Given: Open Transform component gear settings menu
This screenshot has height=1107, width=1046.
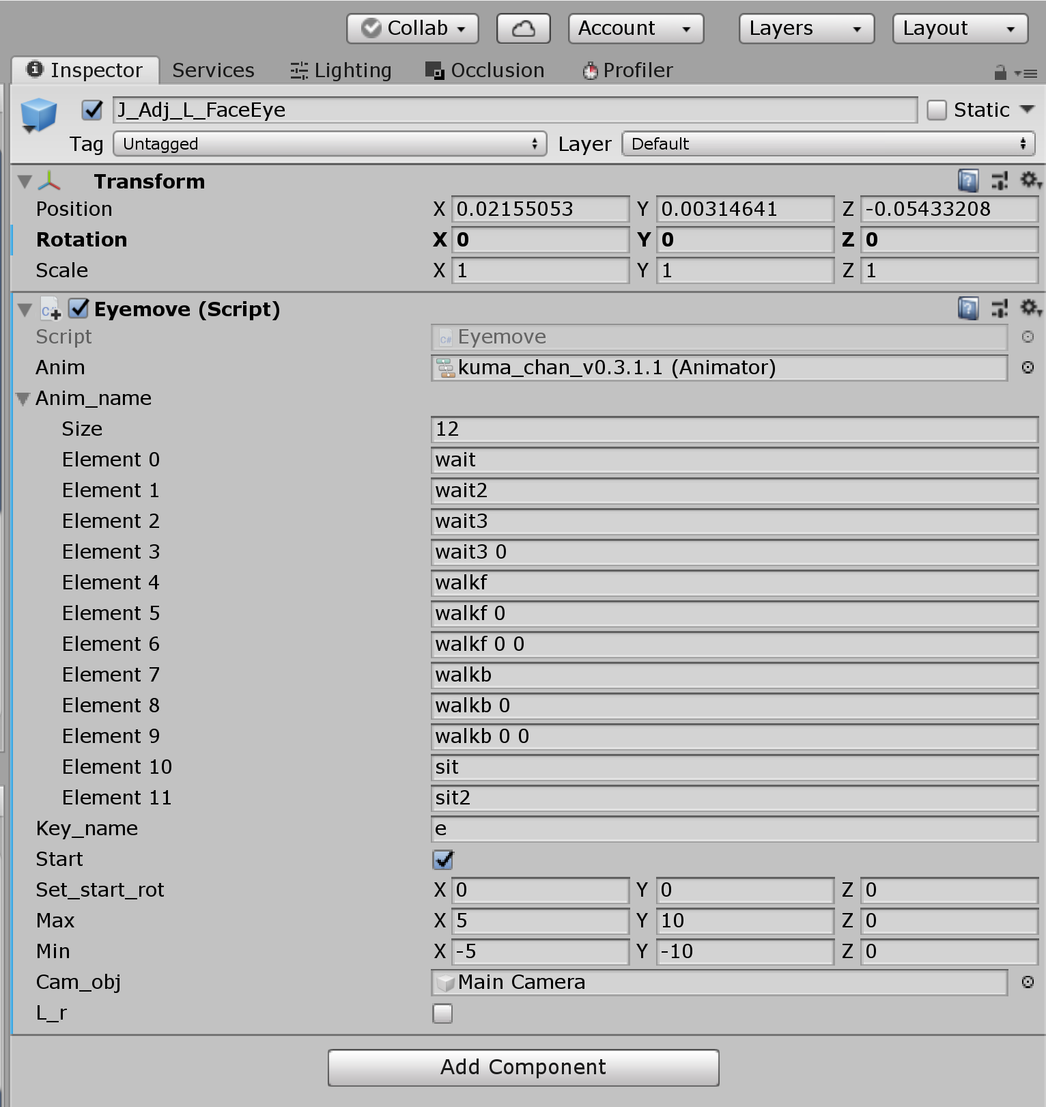Looking at the screenshot, I should pyautogui.click(x=1030, y=180).
